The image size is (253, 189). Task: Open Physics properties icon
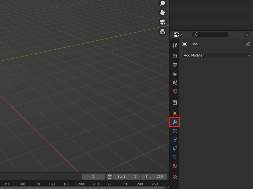(x=175, y=139)
